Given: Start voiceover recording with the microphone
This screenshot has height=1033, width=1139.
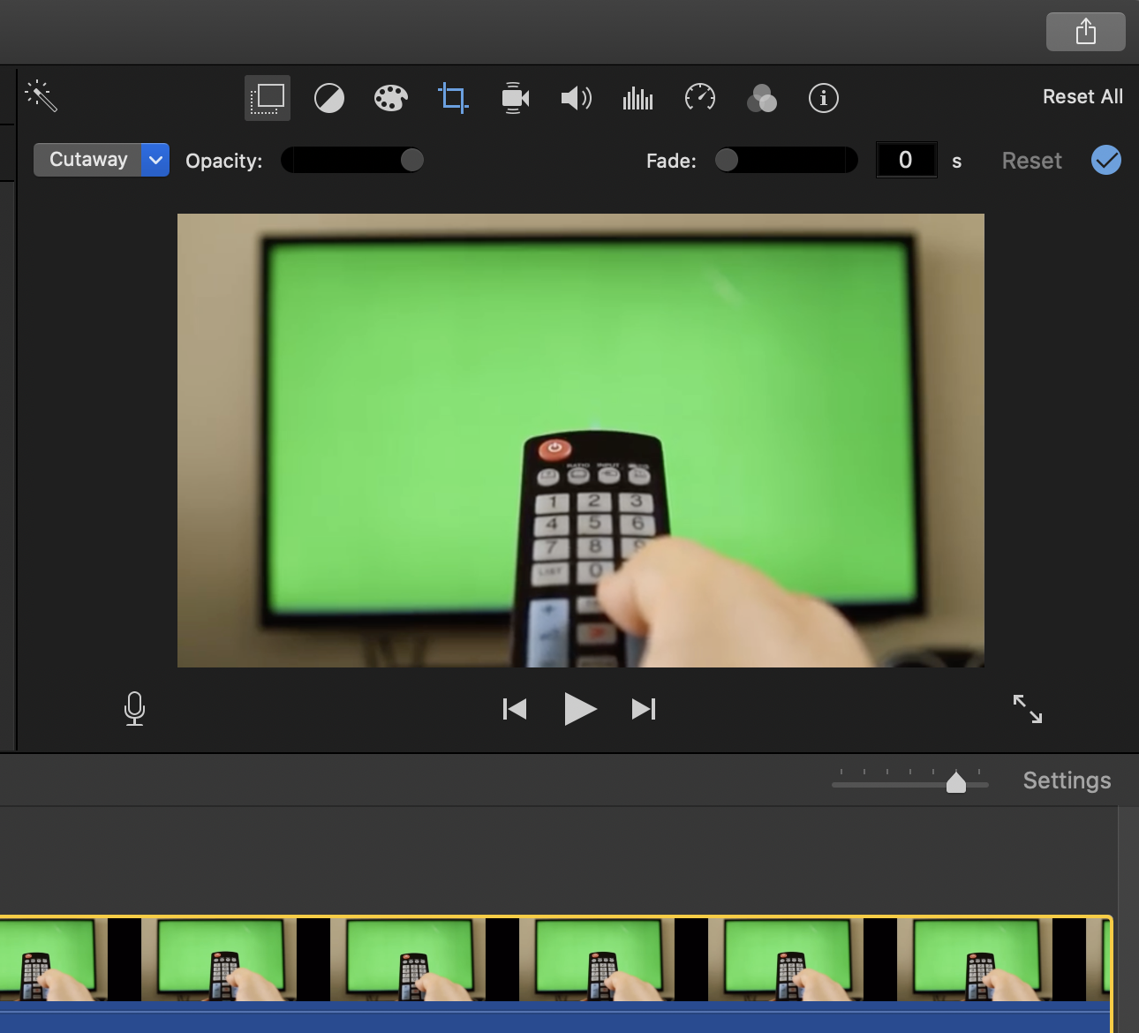Looking at the screenshot, I should (134, 708).
